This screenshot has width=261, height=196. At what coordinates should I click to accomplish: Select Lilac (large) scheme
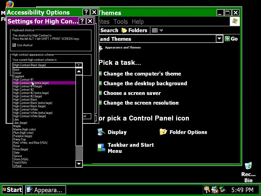pyautogui.click(x=44, y=123)
